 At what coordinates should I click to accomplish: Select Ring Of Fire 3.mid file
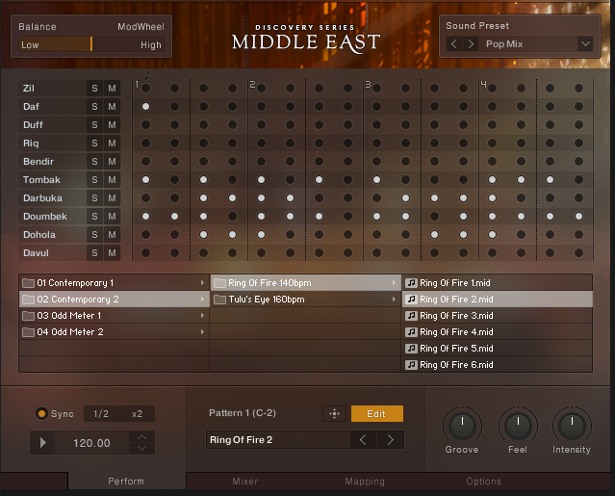tap(498, 316)
